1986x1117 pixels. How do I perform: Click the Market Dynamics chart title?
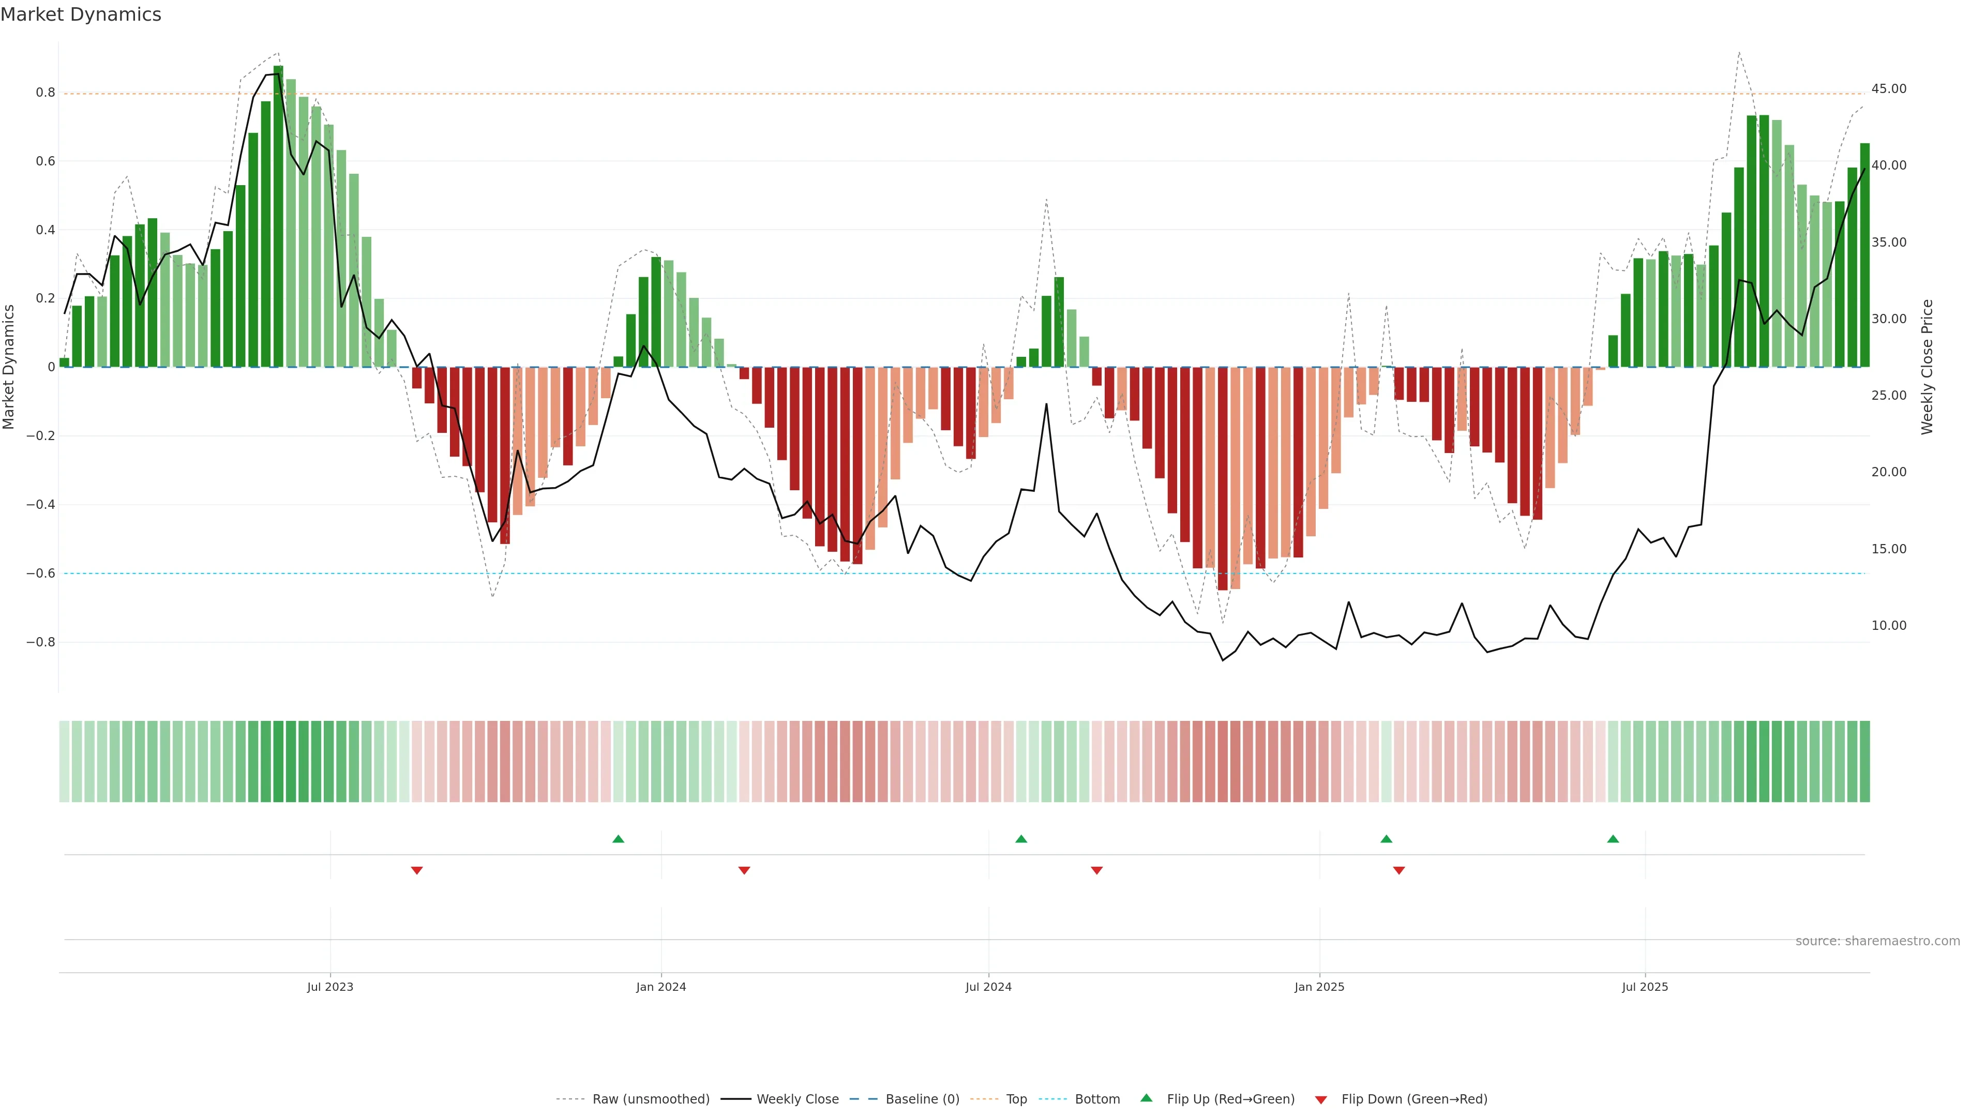(x=81, y=14)
